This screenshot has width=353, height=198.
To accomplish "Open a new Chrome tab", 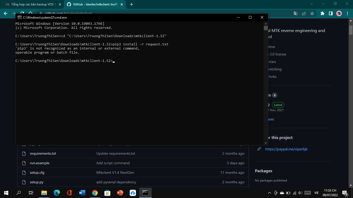I will click(x=132, y=4).
